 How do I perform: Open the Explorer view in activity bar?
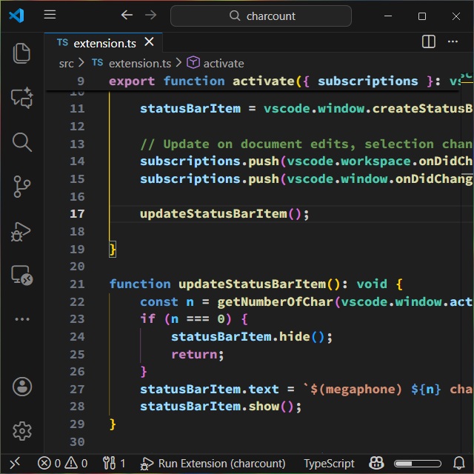pos(21,53)
